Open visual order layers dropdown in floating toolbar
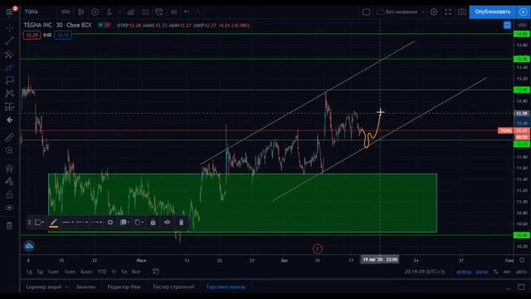The height and width of the screenshot is (299, 531). tap(124, 223)
